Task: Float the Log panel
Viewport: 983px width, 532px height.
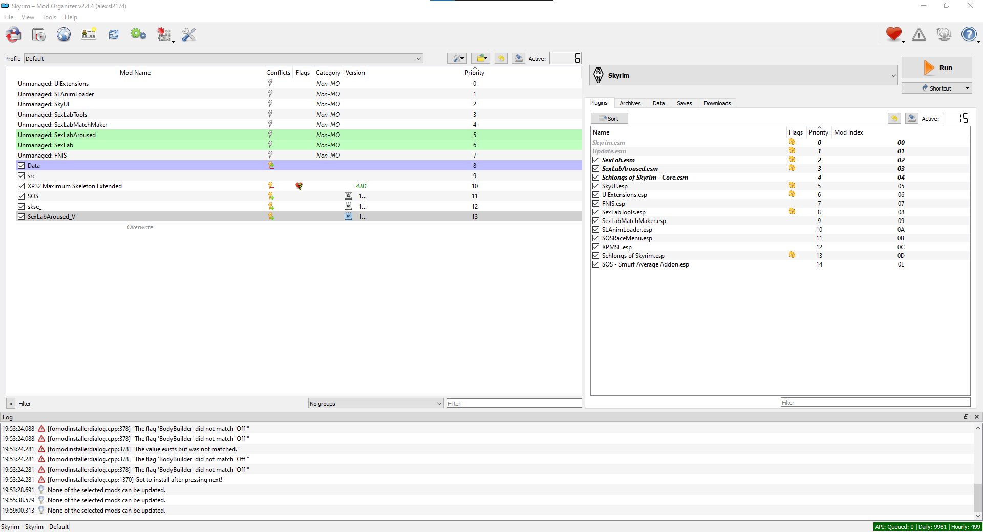Action: click(x=966, y=417)
